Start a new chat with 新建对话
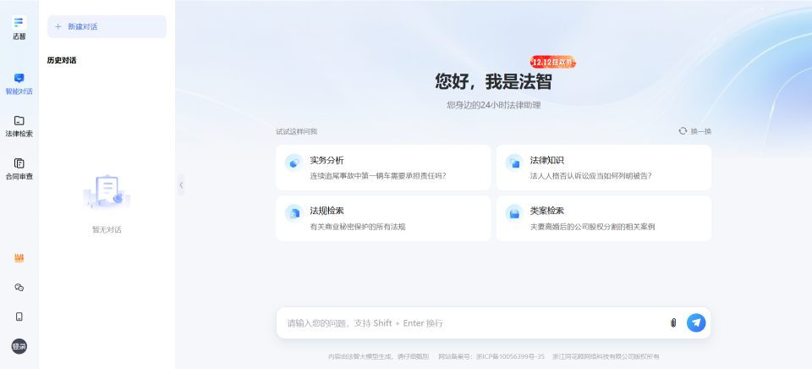This screenshot has width=812, height=369. pyautogui.click(x=107, y=26)
